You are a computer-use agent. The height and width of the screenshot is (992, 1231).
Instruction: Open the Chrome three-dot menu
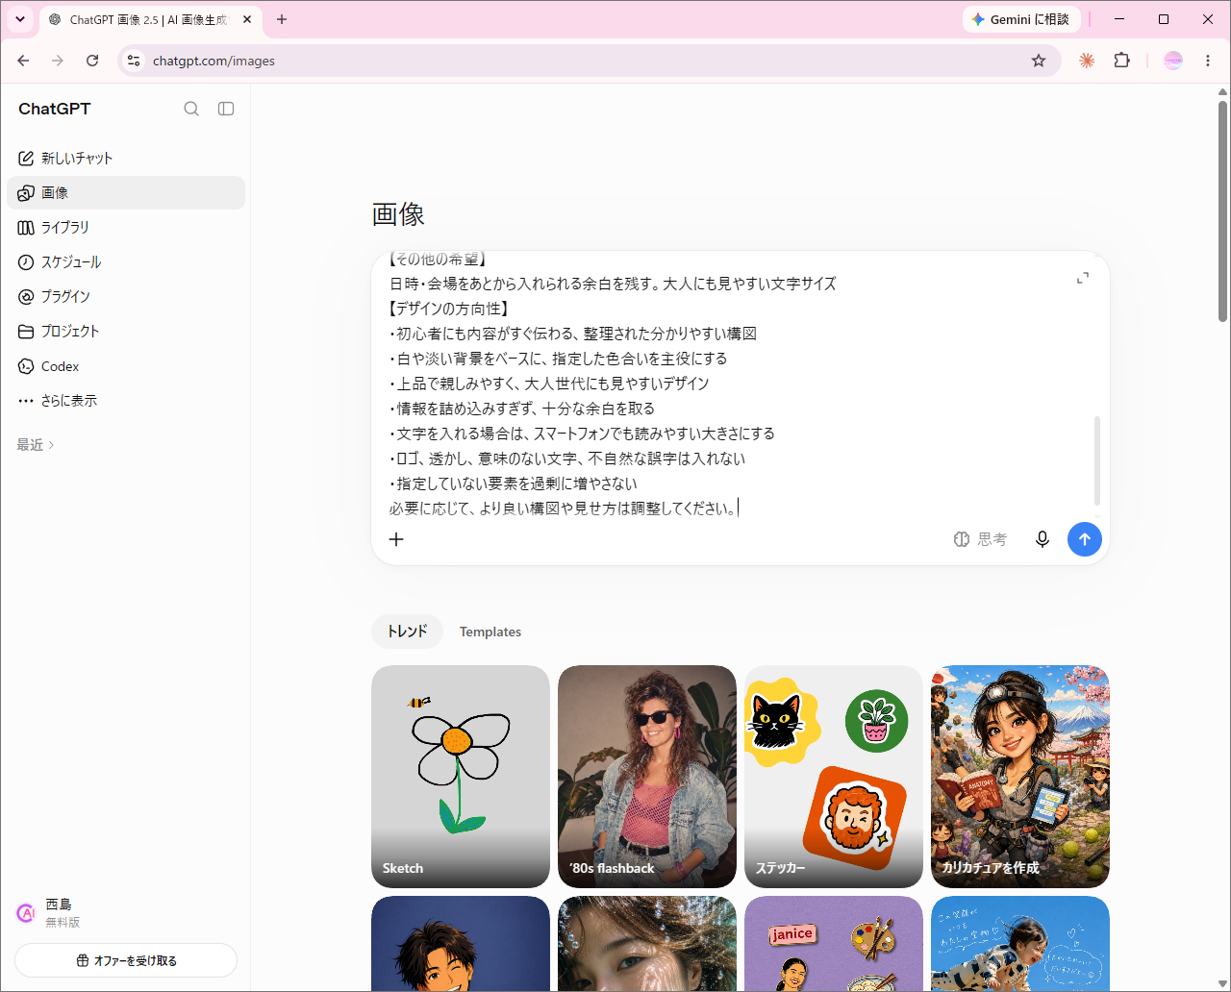pyautogui.click(x=1208, y=61)
